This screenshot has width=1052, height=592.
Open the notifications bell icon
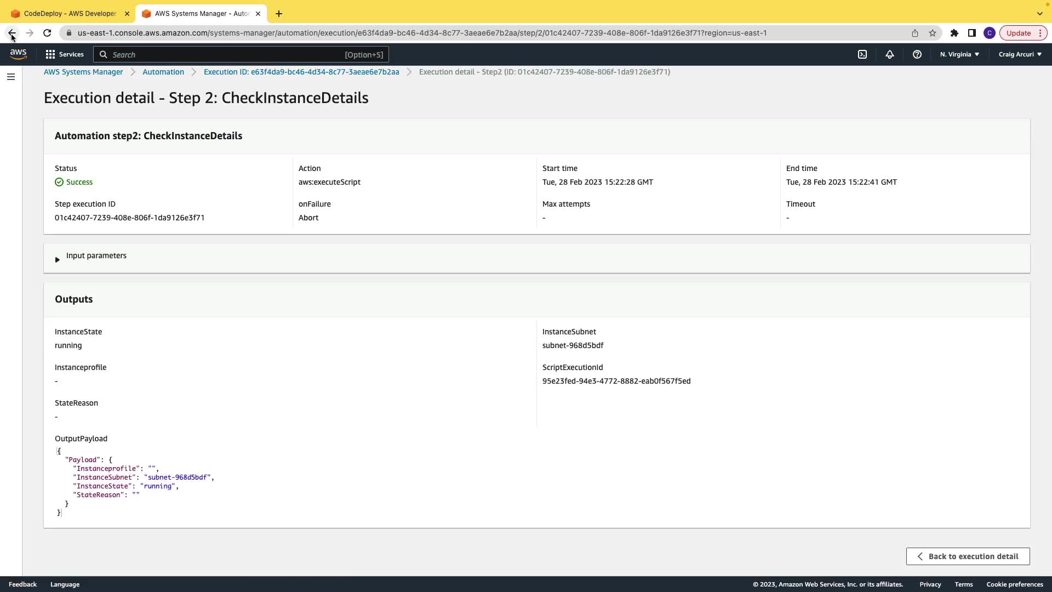click(890, 54)
